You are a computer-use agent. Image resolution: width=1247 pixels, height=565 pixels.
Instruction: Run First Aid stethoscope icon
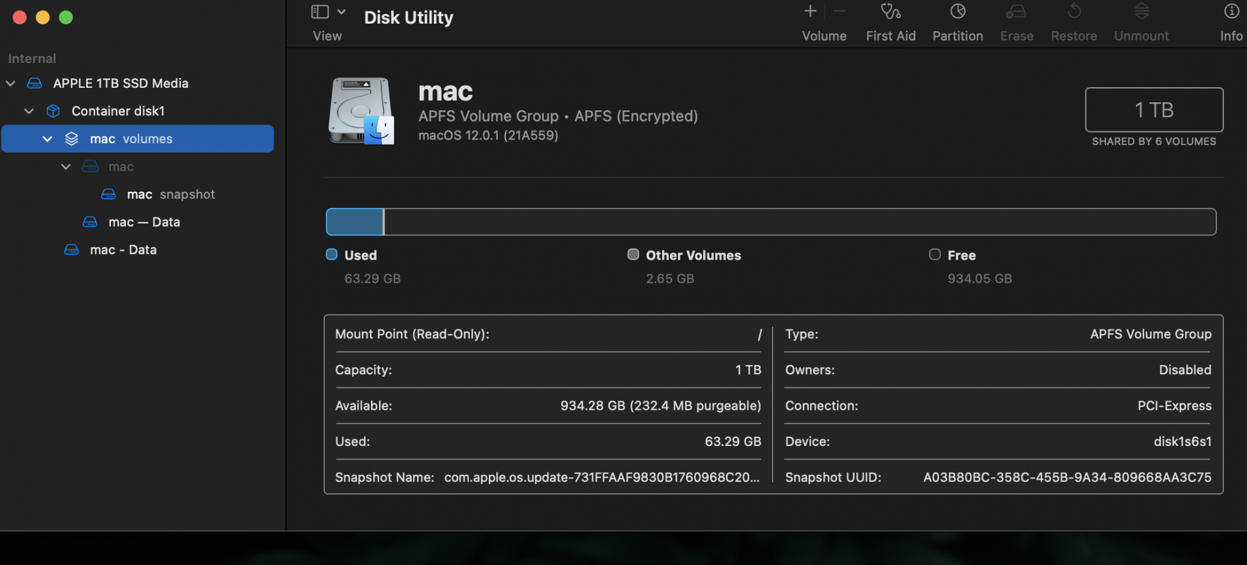(x=890, y=11)
